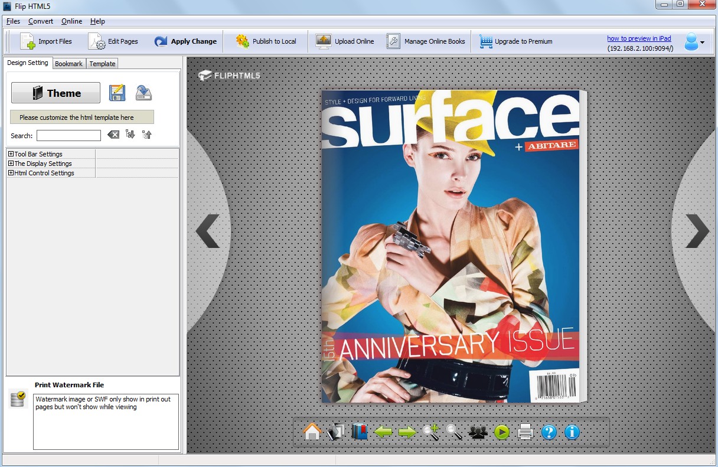718x467 pixels.
Task: Start auto flip with green play button
Action: (502, 432)
